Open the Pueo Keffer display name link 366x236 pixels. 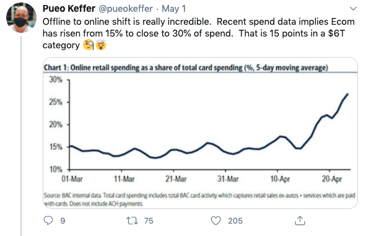[69, 9]
